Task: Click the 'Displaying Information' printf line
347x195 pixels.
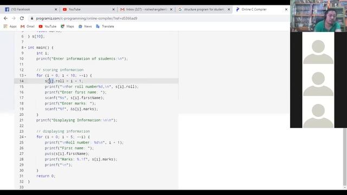Action: [77, 120]
